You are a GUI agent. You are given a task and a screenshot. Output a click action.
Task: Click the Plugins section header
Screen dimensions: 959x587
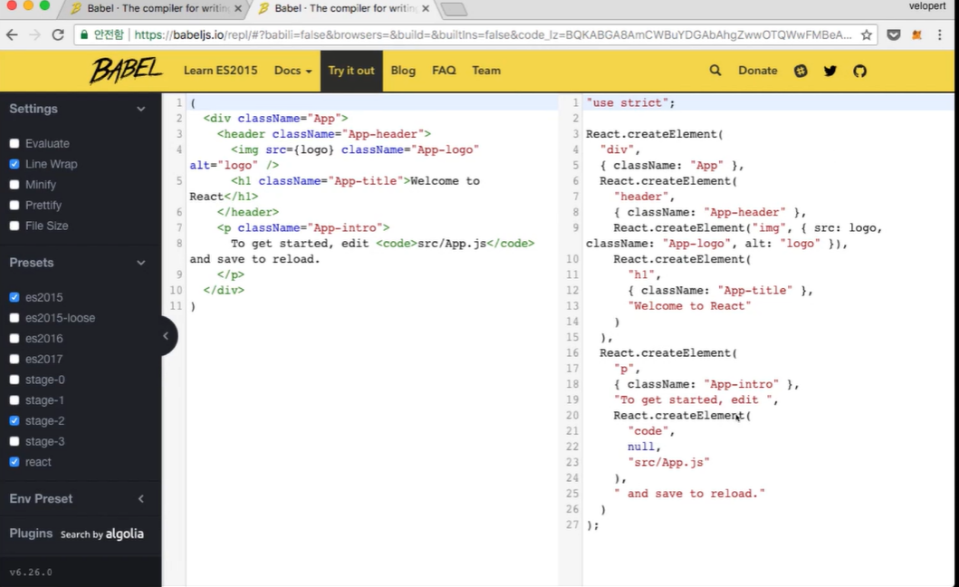point(31,534)
